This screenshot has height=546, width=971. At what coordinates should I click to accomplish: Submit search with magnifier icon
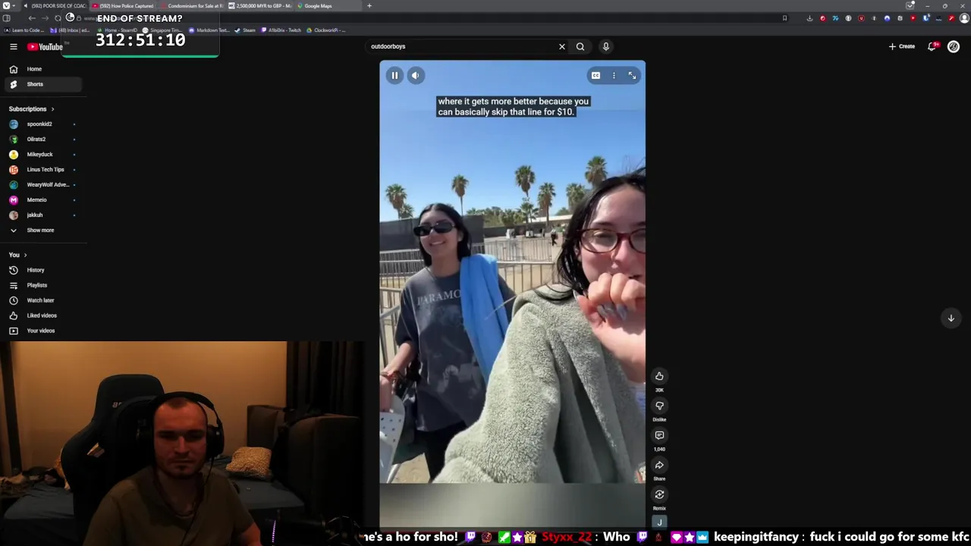pyautogui.click(x=580, y=46)
